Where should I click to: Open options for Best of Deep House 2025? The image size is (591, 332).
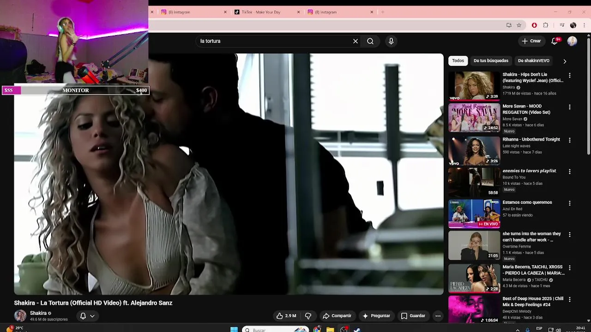[569, 299]
